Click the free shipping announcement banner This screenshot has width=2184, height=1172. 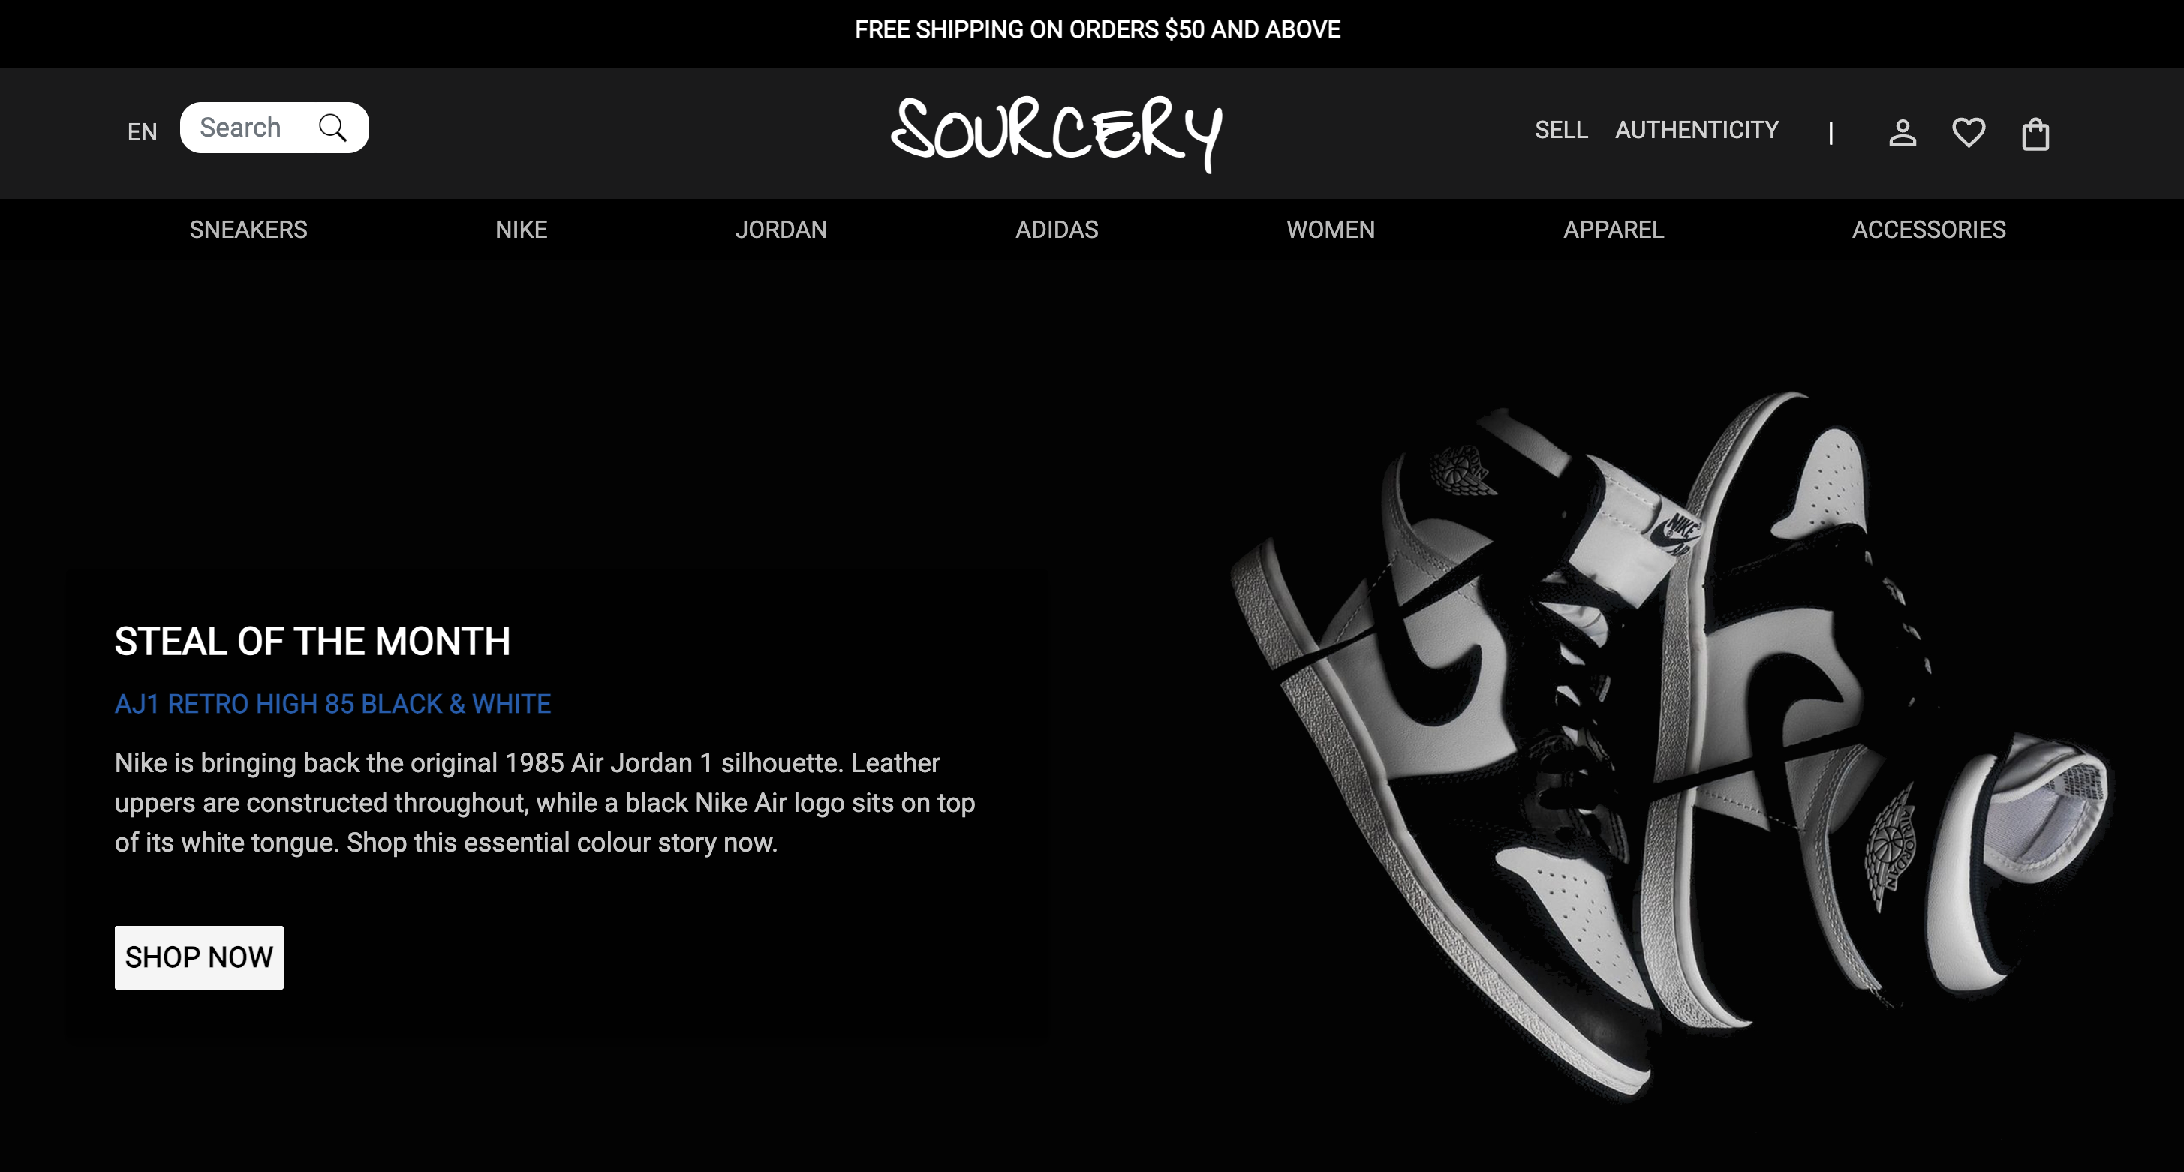coord(1097,30)
